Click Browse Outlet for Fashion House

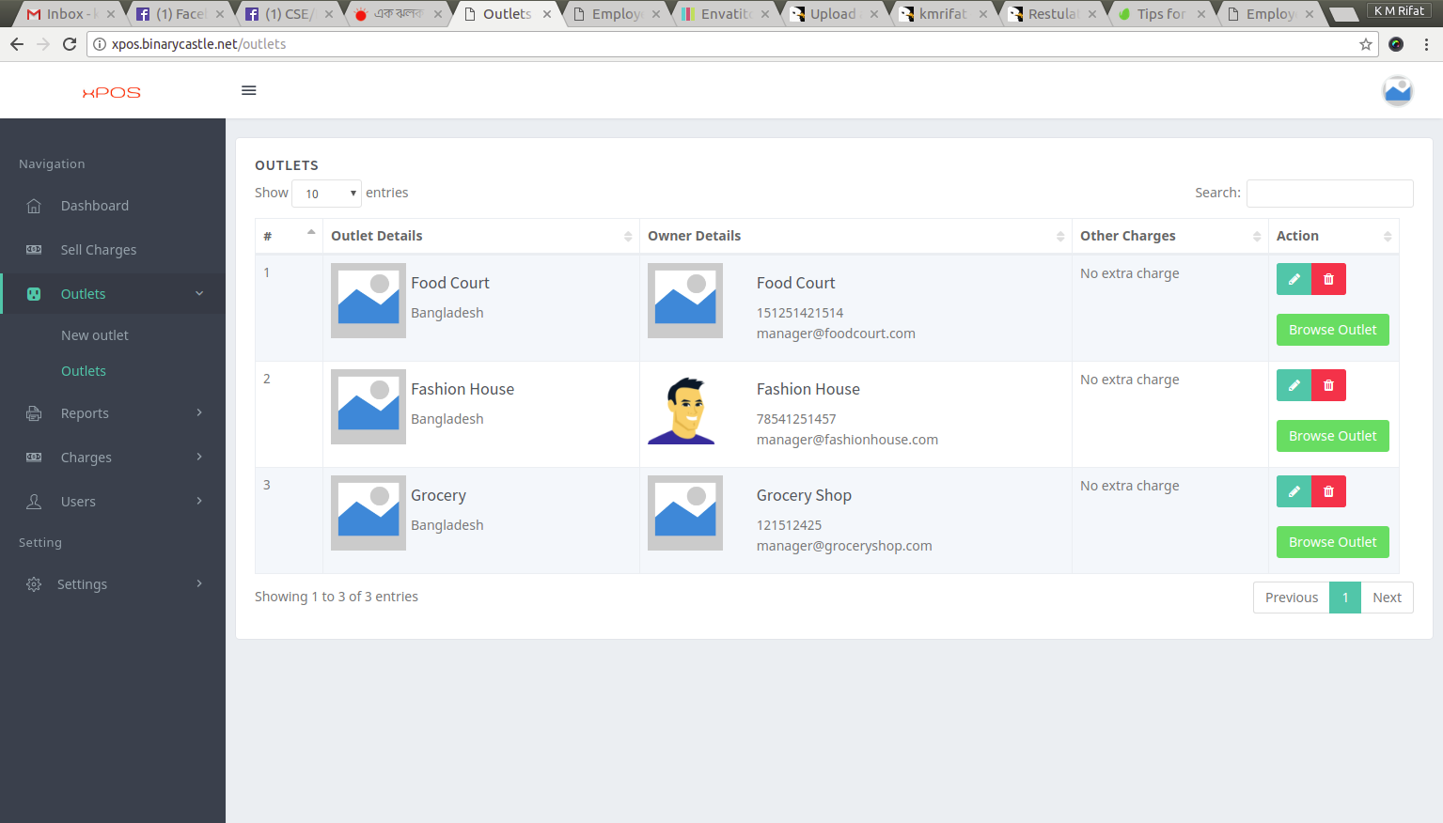point(1332,436)
